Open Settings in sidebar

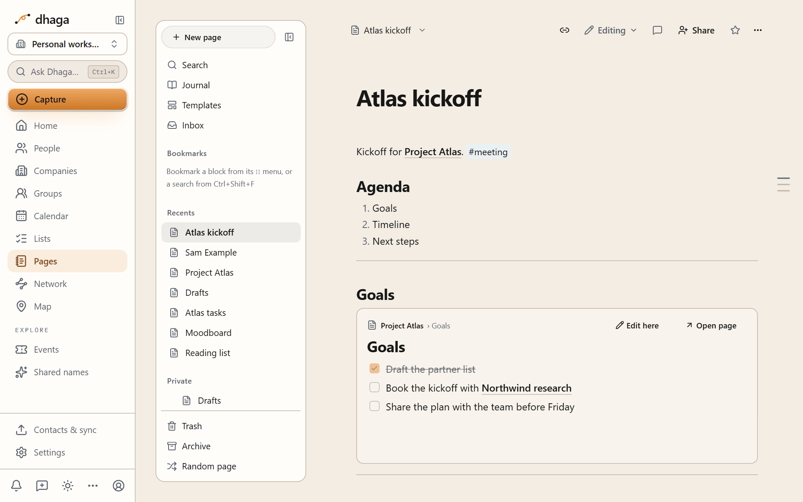[x=67, y=452]
